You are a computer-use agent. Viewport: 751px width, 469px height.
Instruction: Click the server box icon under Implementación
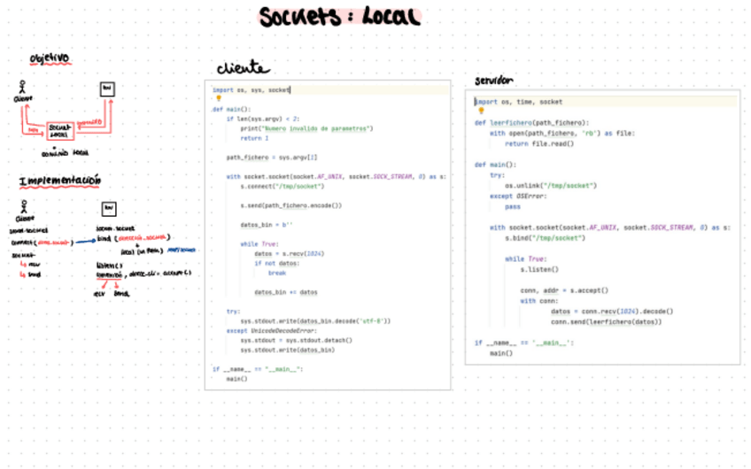(x=108, y=208)
